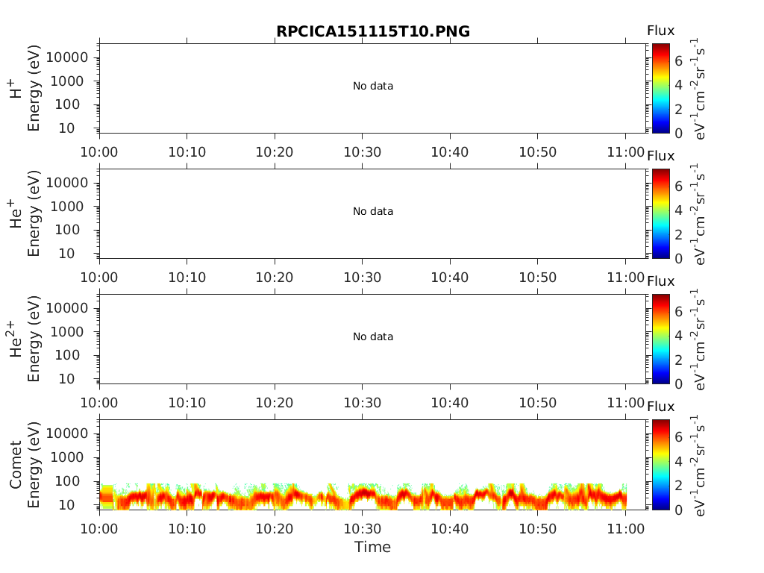Click the He+ panel flux colorbar

click(661, 213)
